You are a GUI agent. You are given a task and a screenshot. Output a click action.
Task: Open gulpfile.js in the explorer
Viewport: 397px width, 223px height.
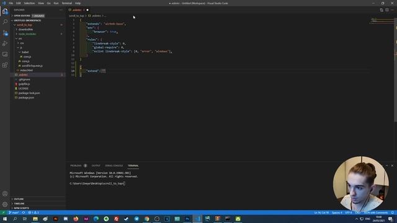(24, 84)
